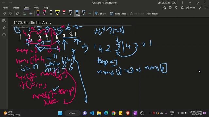Open the notifications bell
209x117 pixels.
point(182,8)
